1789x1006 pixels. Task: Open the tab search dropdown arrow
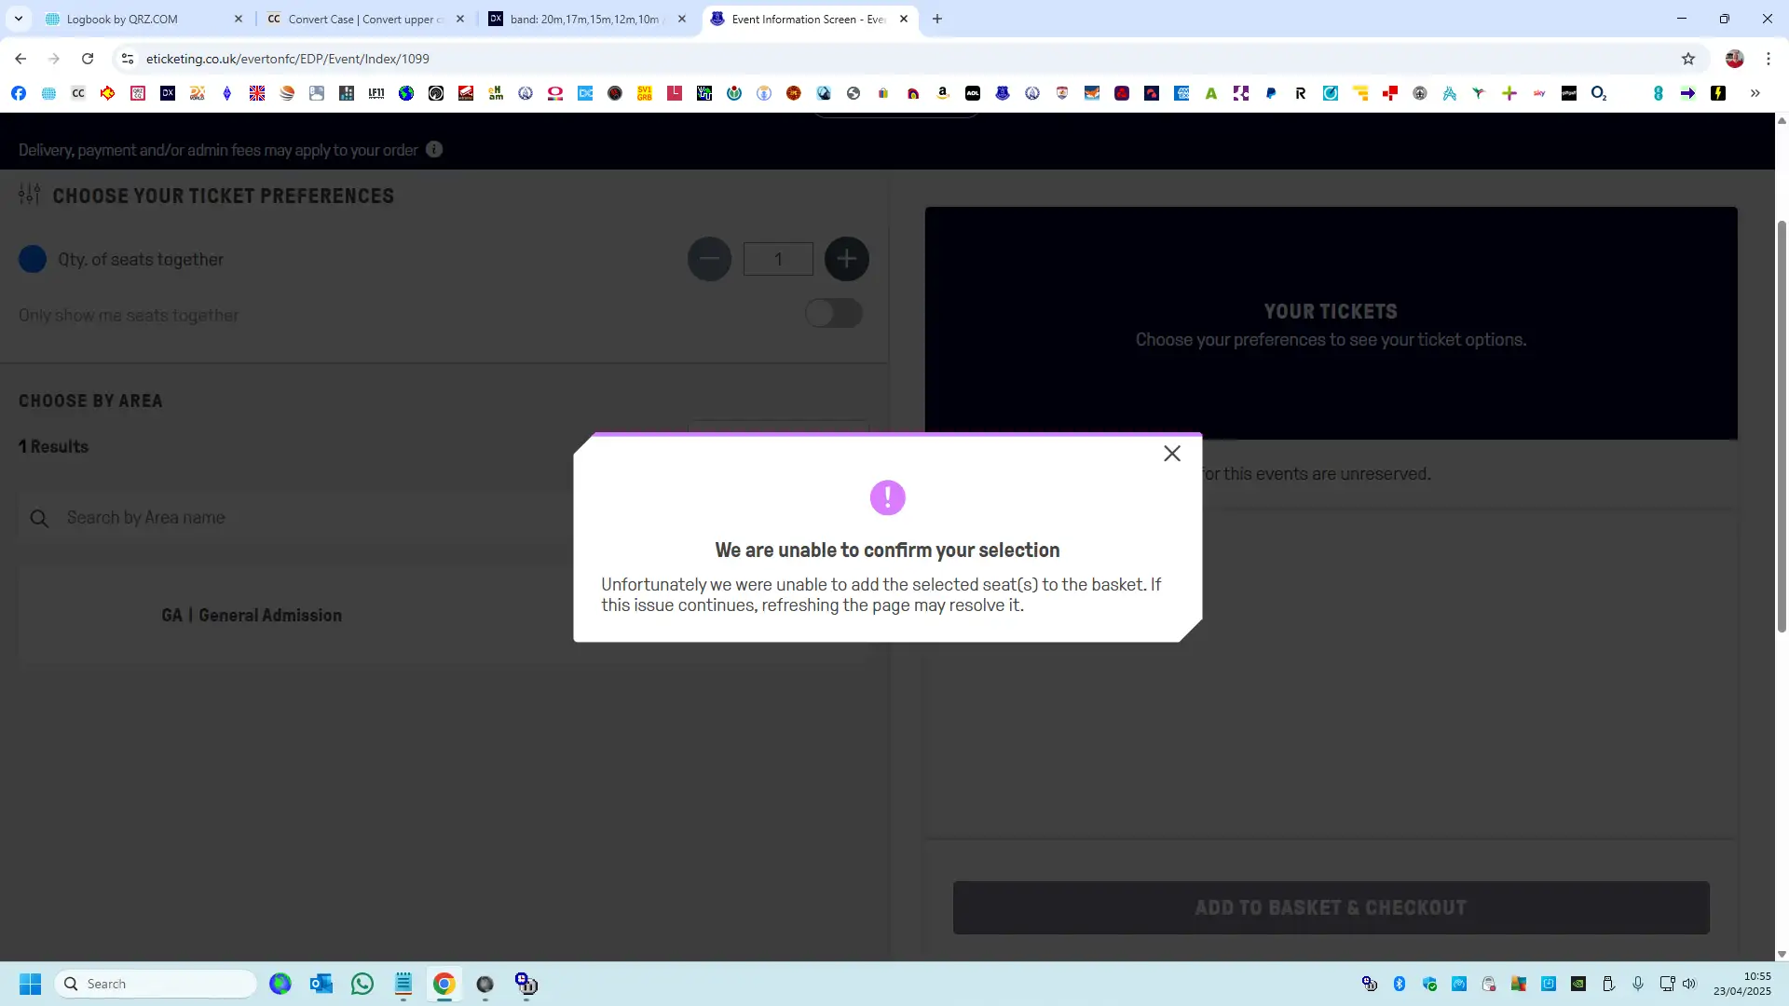tap(19, 19)
